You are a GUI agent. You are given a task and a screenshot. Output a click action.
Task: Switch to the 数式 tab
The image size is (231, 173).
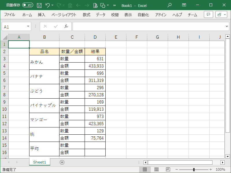pos(86,15)
